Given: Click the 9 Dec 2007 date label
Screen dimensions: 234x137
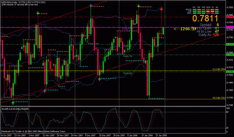Looking at the screenshot, I should click(90, 136).
